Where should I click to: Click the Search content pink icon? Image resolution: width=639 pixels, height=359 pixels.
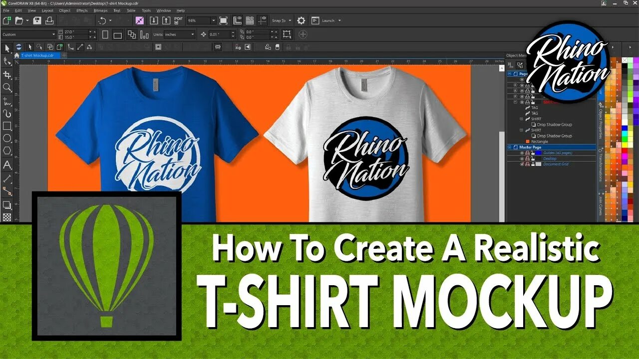pos(140,20)
